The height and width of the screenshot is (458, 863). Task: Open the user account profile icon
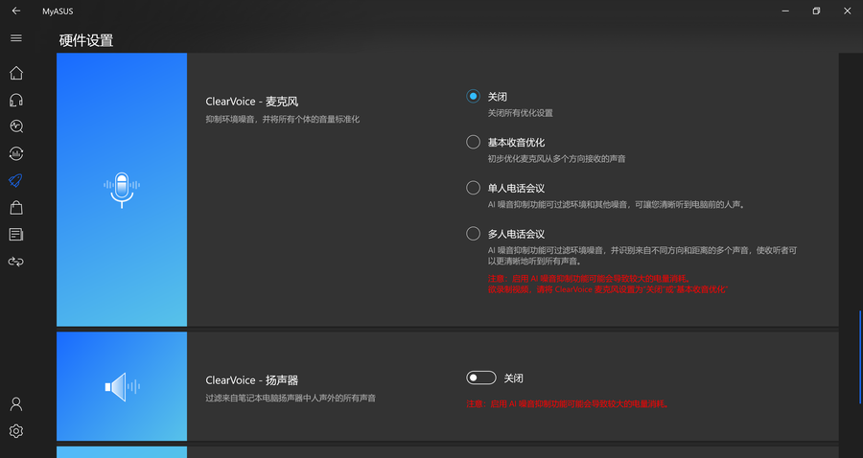15,403
